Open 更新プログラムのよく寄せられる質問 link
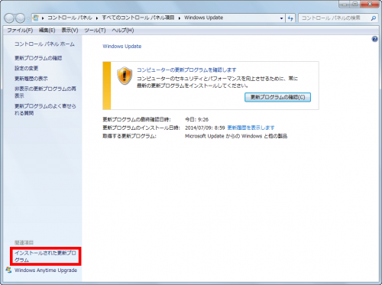This screenshot has height=285, width=382. [45, 109]
